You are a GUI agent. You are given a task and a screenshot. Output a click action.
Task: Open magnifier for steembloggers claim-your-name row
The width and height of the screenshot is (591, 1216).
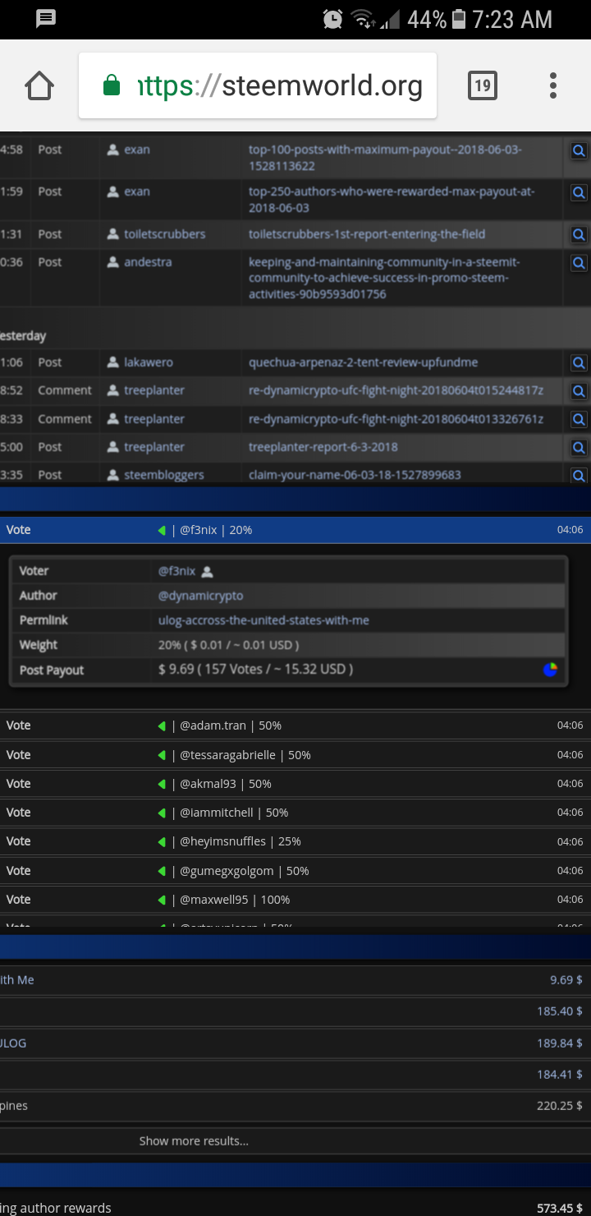(x=579, y=475)
